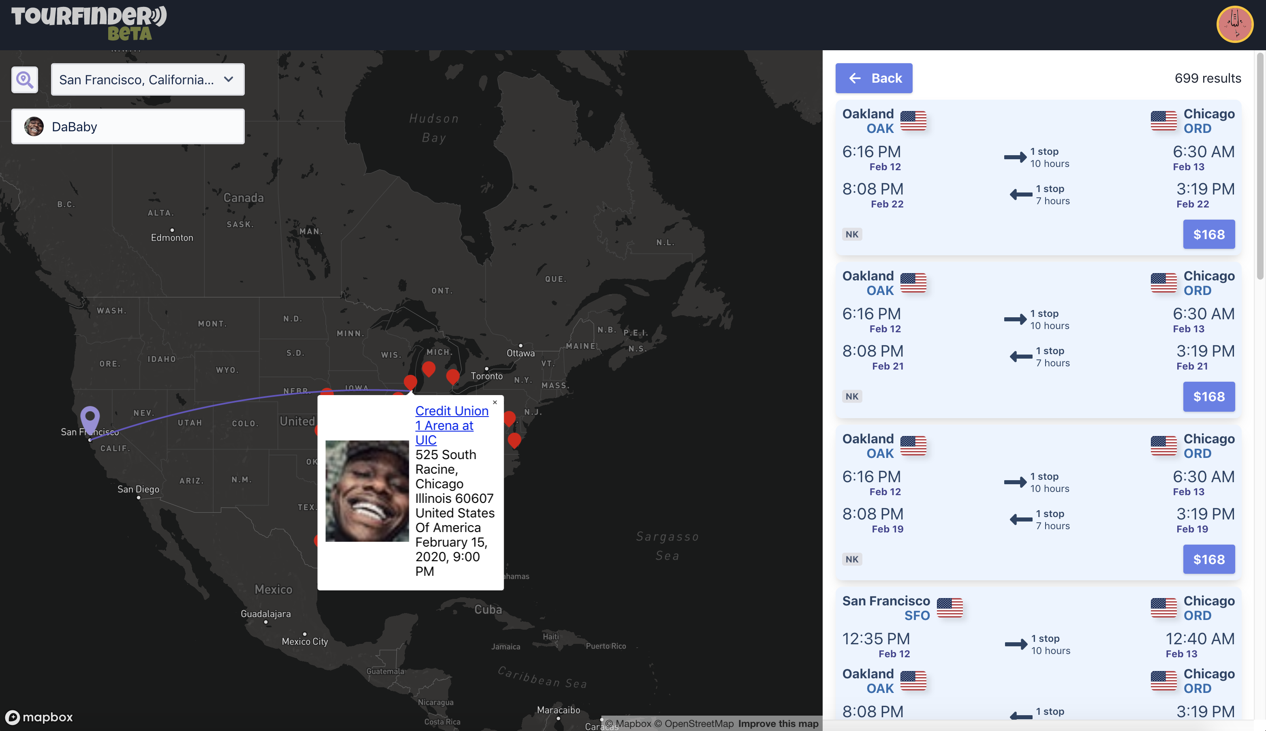This screenshot has height=731, width=1266.
Task: Click the Improve this map link
Action: coord(778,723)
